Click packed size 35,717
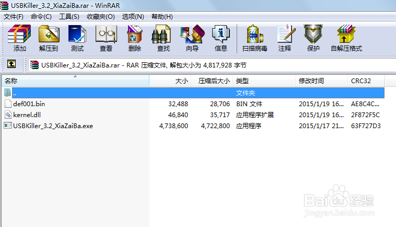The image size is (396, 227). tap(220, 115)
